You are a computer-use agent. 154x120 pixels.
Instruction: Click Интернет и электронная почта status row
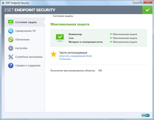pyautogui.click(x=86, y=42)
